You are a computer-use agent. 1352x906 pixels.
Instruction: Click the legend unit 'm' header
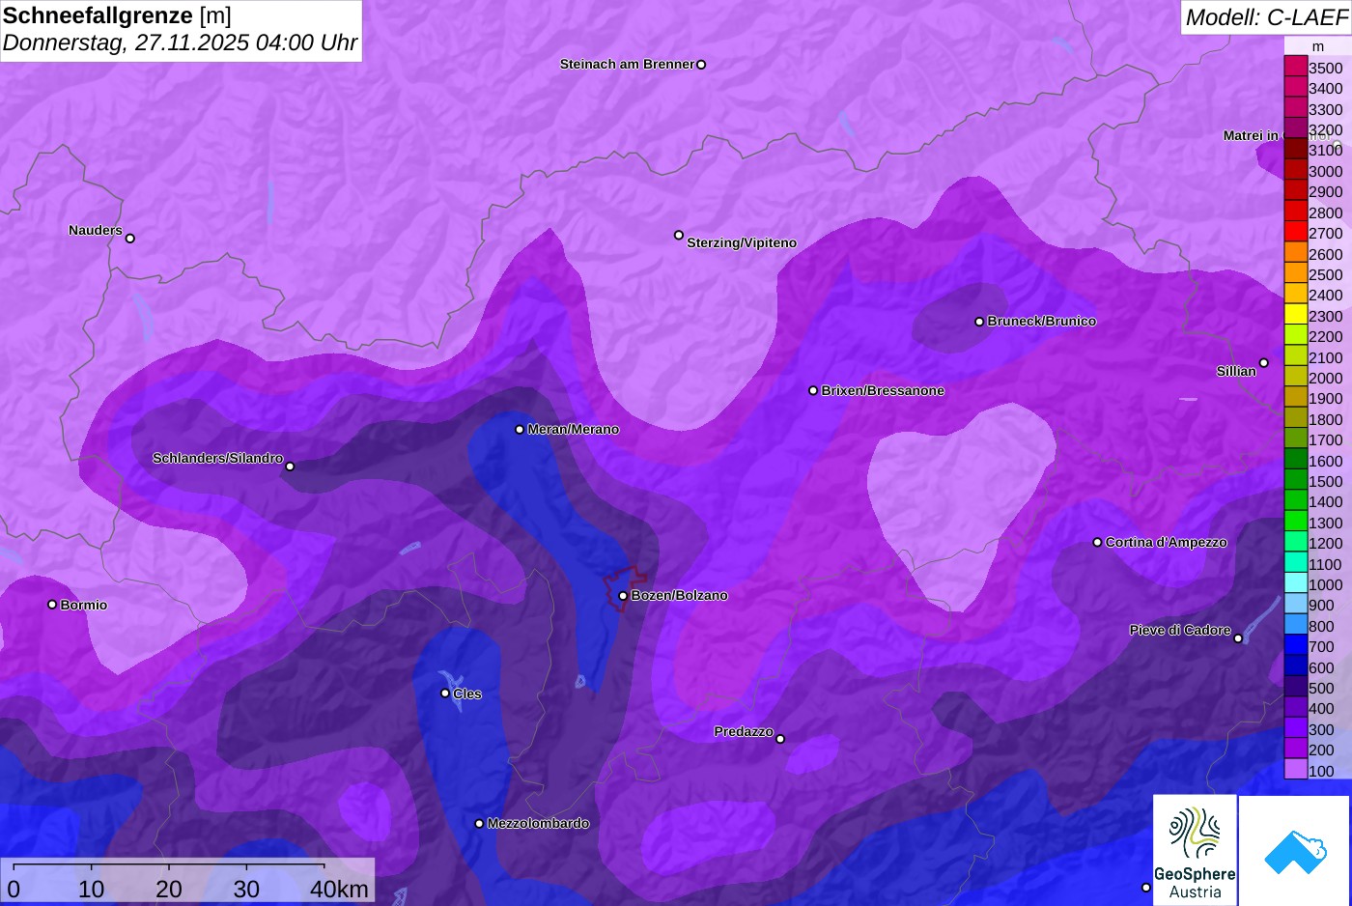pyautogui.click(x=1318, y=46)
